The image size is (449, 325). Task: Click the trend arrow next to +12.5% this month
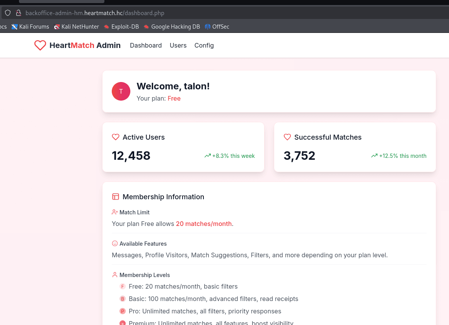[374, 156]
